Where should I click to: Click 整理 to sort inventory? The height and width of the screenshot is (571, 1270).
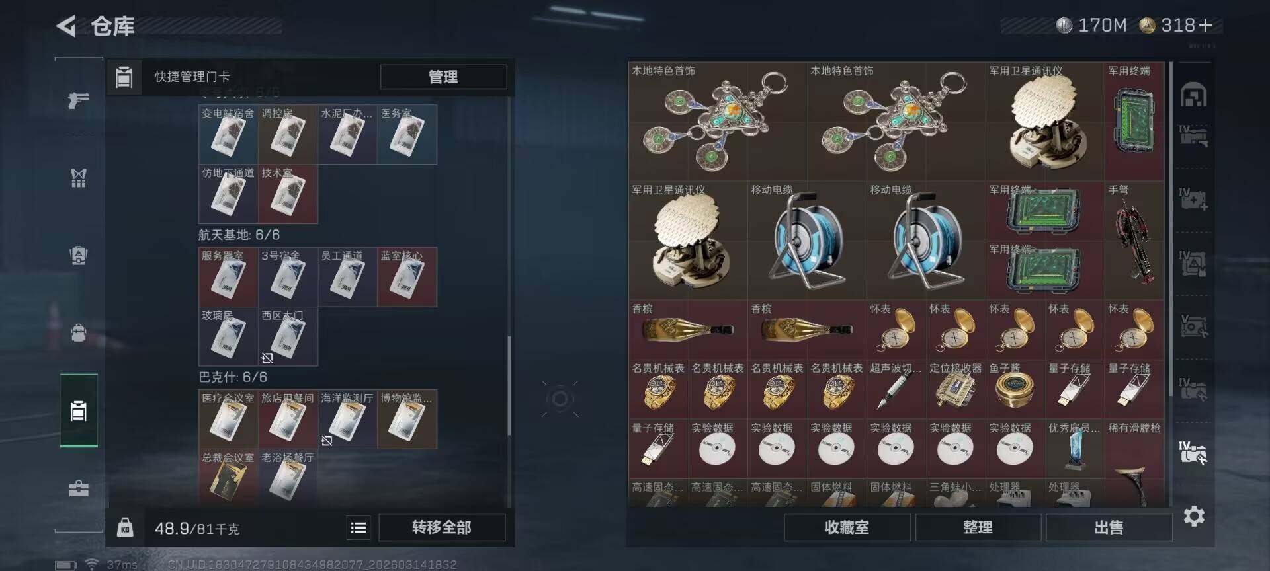[978, 527]
